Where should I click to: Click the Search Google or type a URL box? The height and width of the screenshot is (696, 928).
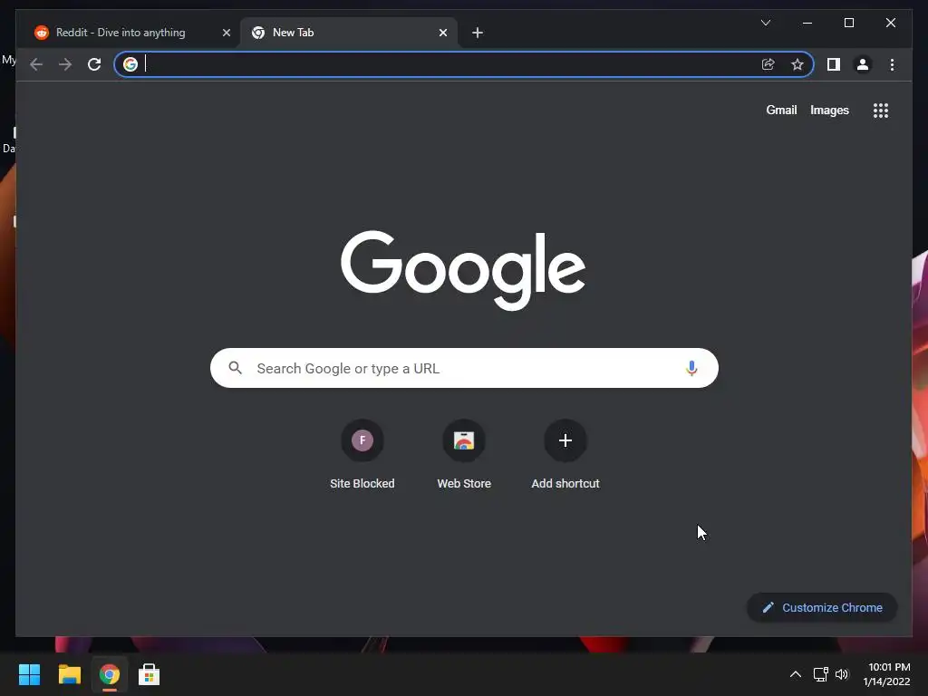click(x=464, y=368)
